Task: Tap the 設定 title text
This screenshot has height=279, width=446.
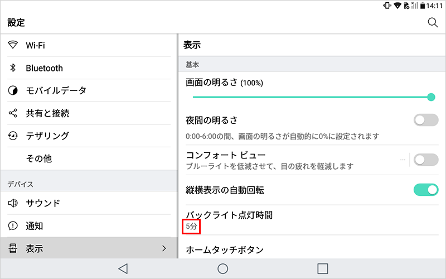Action: (x=16, y=22)
